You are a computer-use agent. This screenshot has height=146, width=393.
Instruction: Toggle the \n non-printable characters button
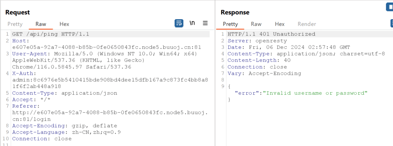[x=192, y=23]
